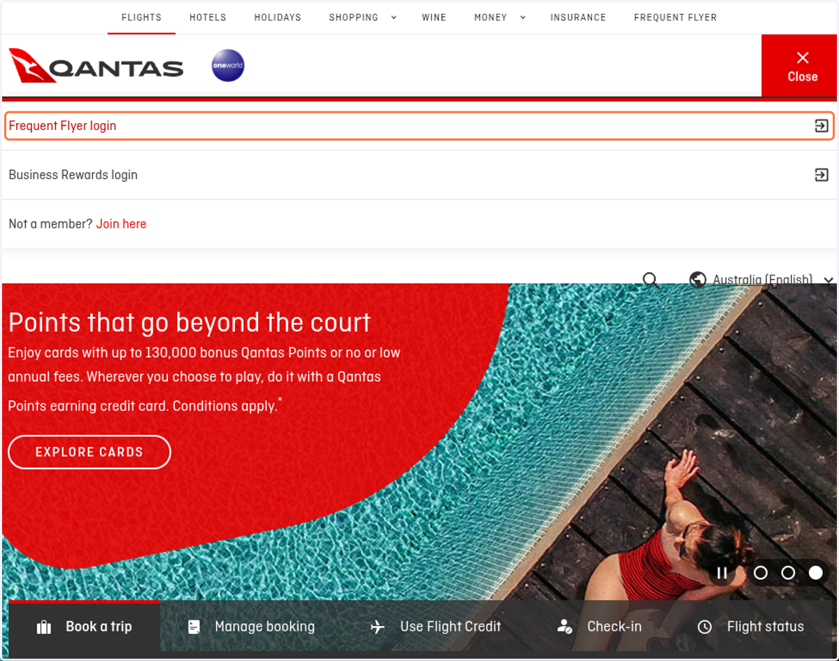The image size is (839, 661).
Task: Click the Join here link
Action: (x=122, y=224)
